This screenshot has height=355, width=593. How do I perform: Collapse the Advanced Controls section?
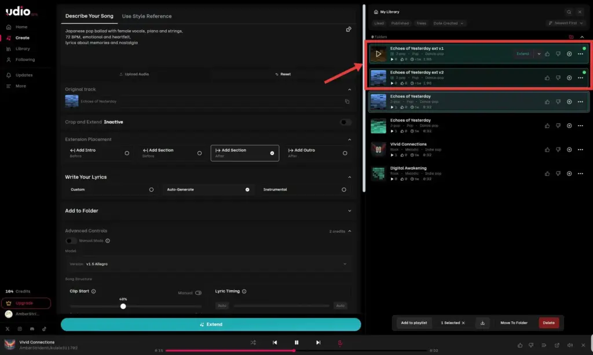[x=349, y=231]
